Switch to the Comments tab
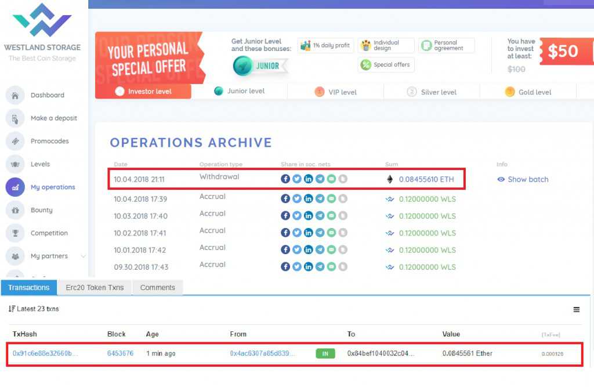This screenshot has height=387, width=594. click(158, 288)
